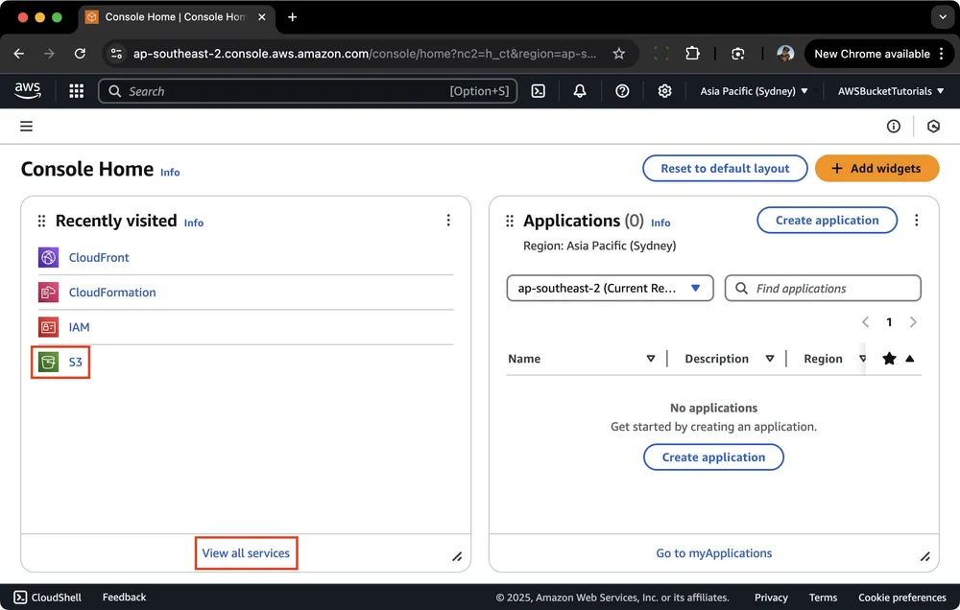Go to next applications page
This screenshot has height=610, width=960.
tap(913, 322)
